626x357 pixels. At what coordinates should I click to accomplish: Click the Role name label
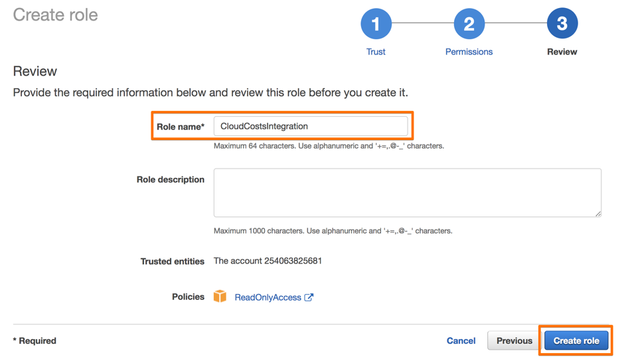click(180, 127)
